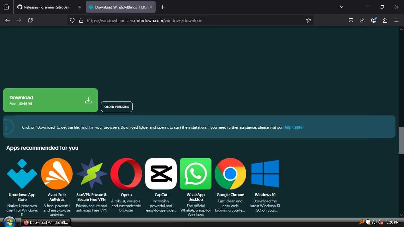Click the 'A robust, versatile, and customizable browser' text
404x227 pixels.
tap(126, 206)
